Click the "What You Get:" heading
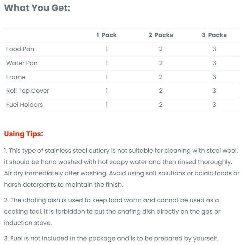The height and width of the screenshot is (245, 246). [x=37, y=8]
